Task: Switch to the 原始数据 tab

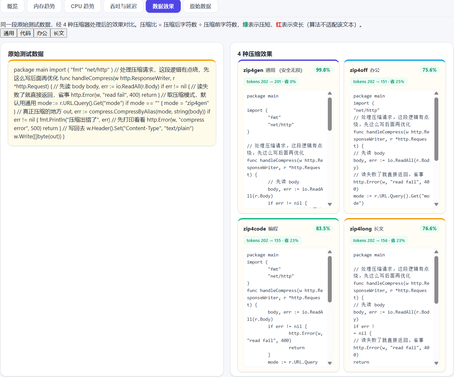Action: 200,6
